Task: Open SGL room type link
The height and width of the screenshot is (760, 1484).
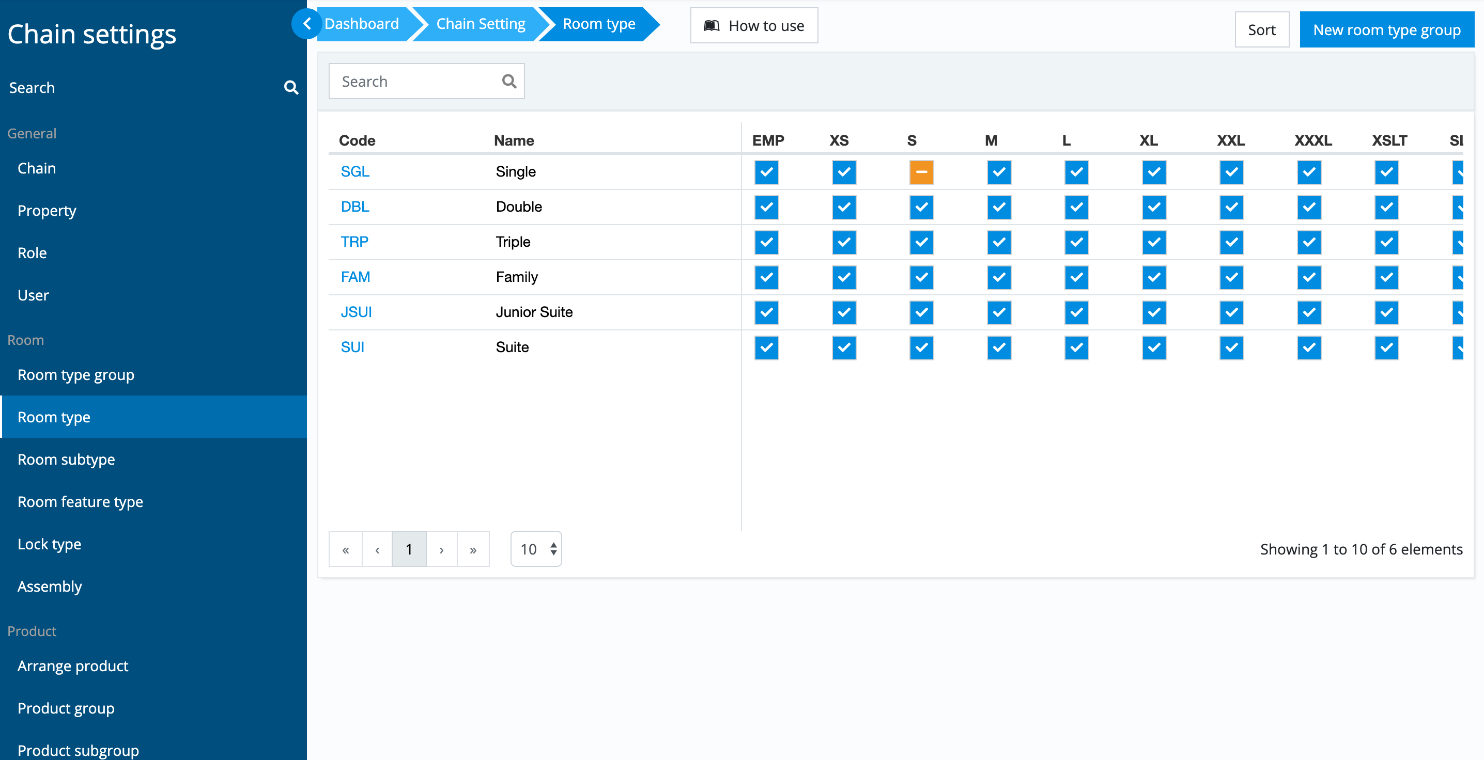Action: click(355, 172)
